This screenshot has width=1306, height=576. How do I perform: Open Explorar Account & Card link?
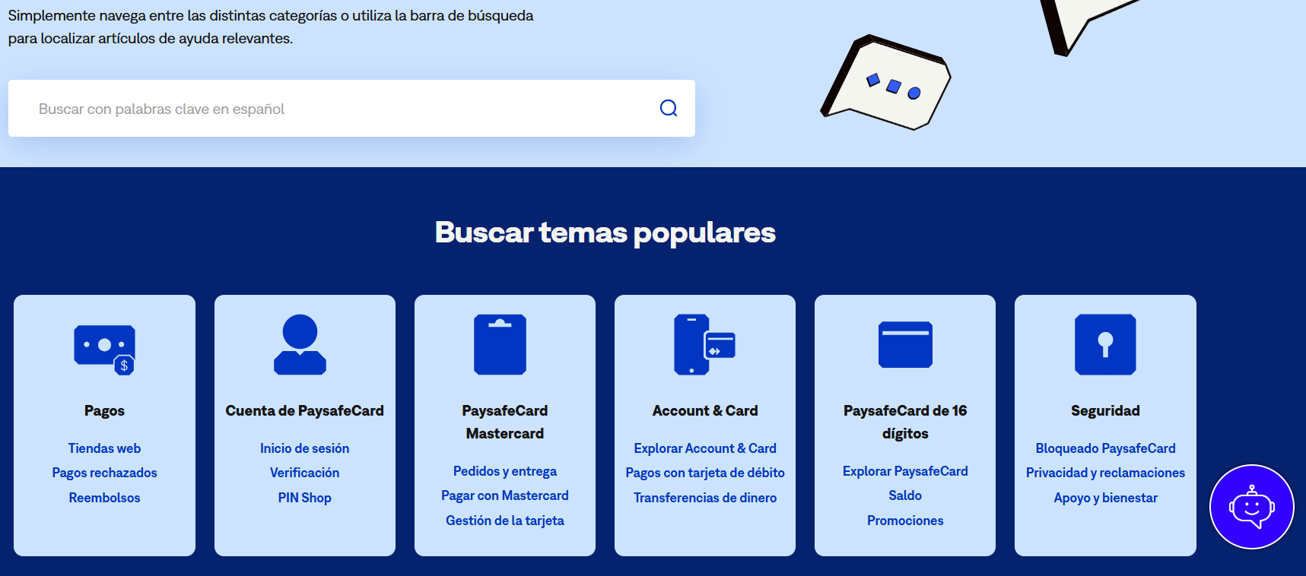[705, 448]
